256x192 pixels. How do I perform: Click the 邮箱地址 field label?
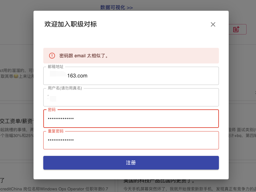[56, 66]
